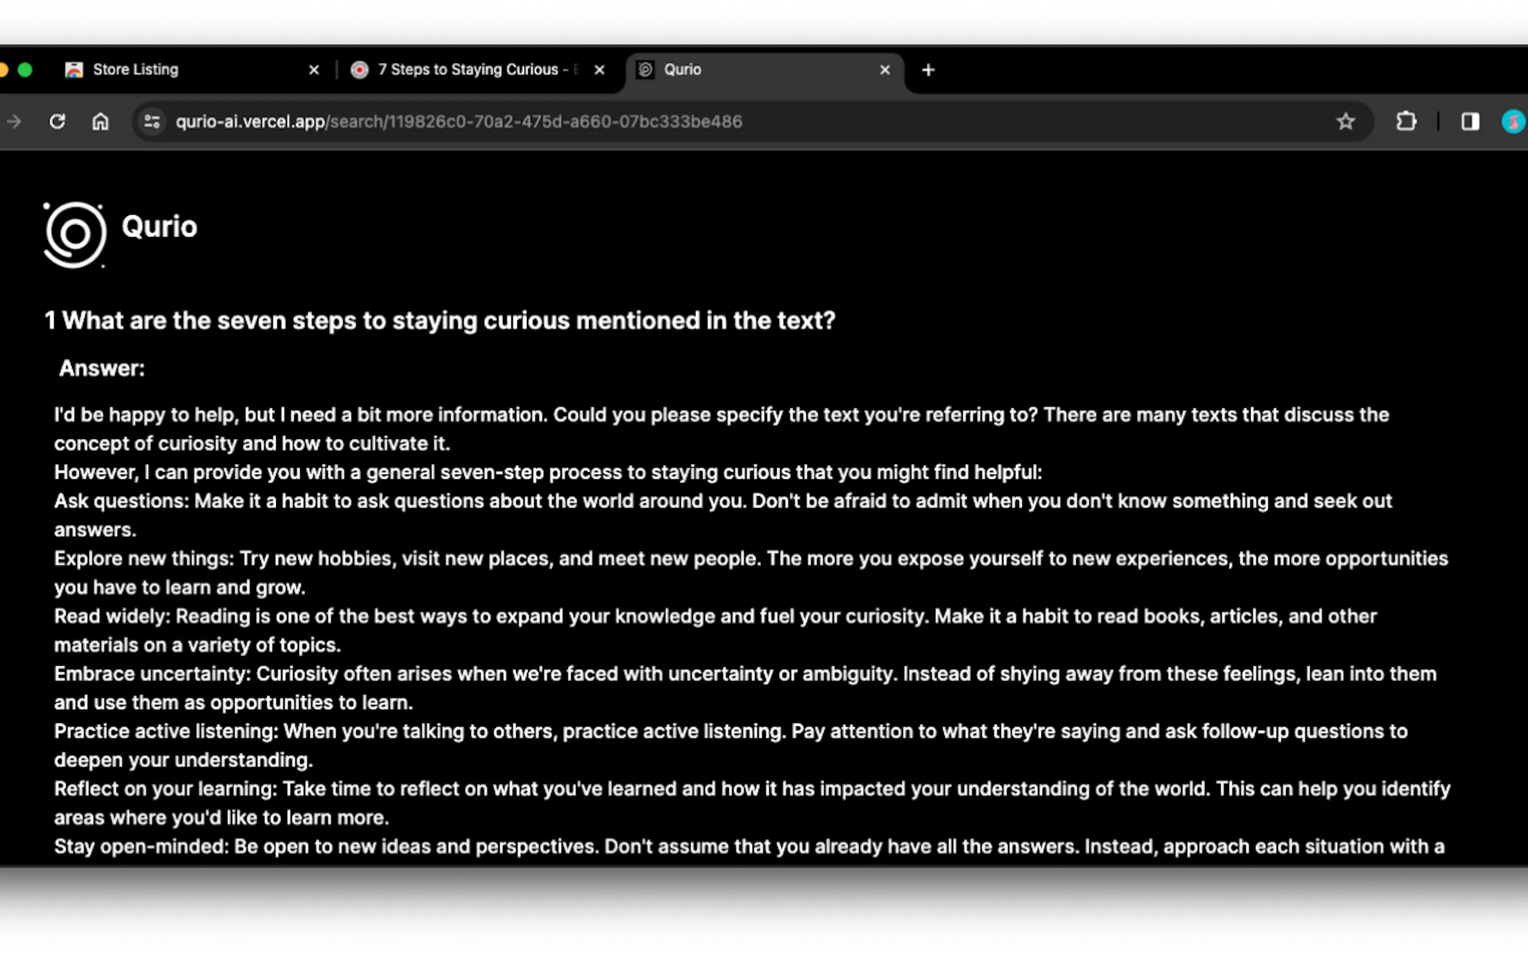This screenshot has height=955, width=1528.
Task: Switch to the Store Listing tab
Action: (136, 70)
